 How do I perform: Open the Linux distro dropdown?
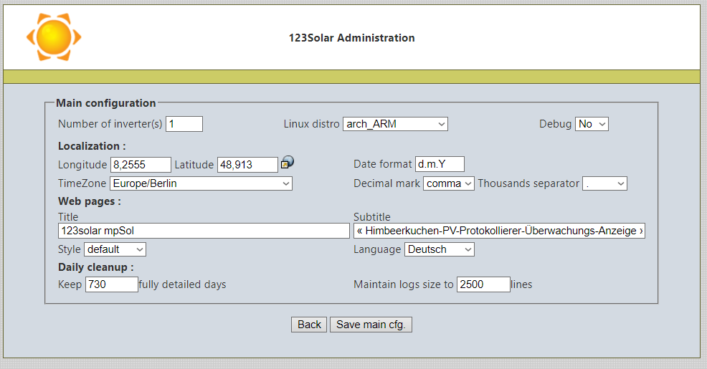pos(395,124)
